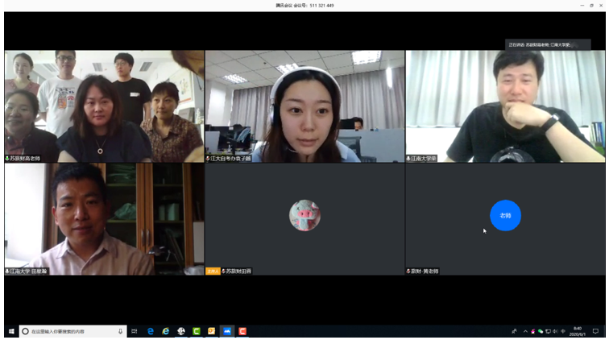Click the network status tray icon
The image size is (609, 344).
click(x=548, y=331)
